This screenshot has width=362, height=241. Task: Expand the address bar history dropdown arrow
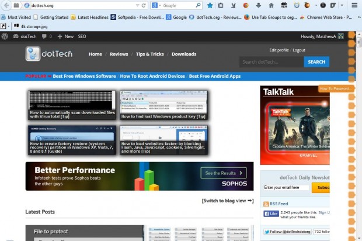[138, 5]
